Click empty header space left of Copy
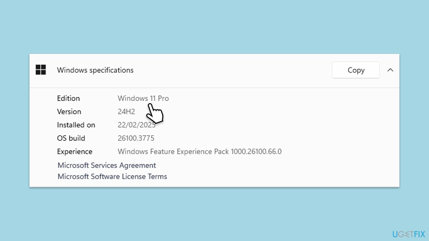Viewport: 429px width, 241px height. point(235,70)
